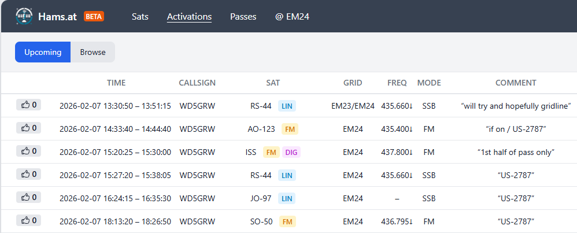The height and width of the screenshot is (233, 577).
Task: Click the LIN badge next to JO-97
Action: click(287, 199)
